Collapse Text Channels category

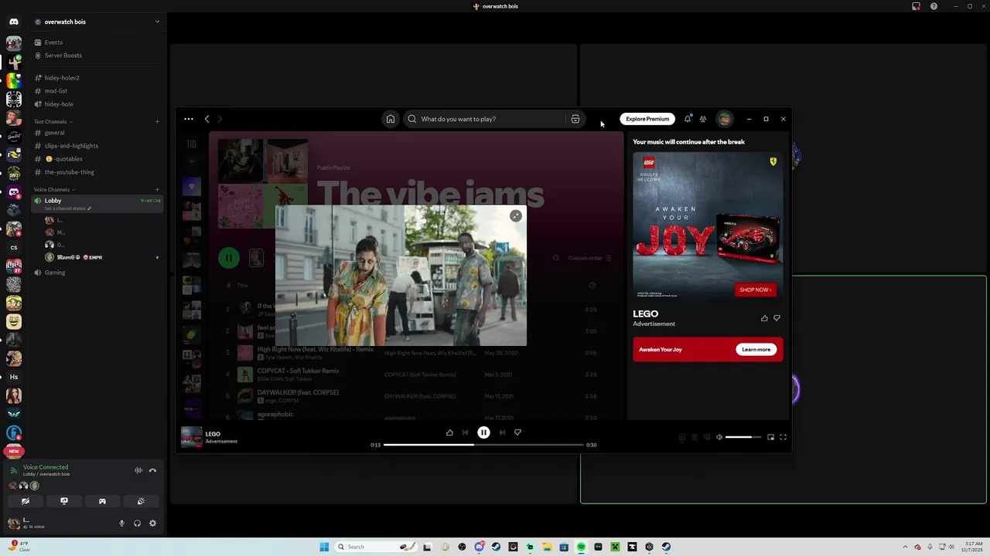pos(53,121)
